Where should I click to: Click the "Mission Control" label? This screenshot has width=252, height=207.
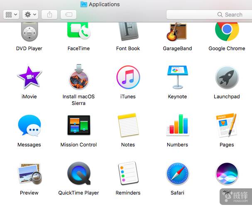click(x=78, y=145)
